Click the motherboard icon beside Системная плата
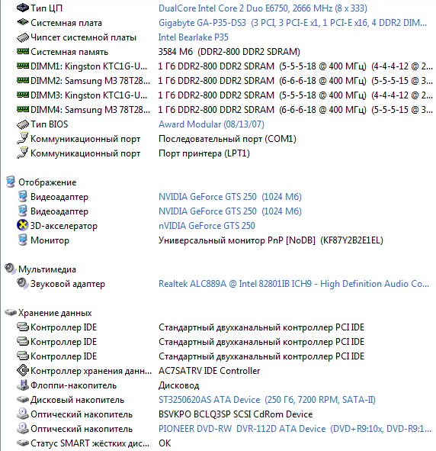Viewport: 436px width, 451px height. pyautogui.click(x=23, y=22)
